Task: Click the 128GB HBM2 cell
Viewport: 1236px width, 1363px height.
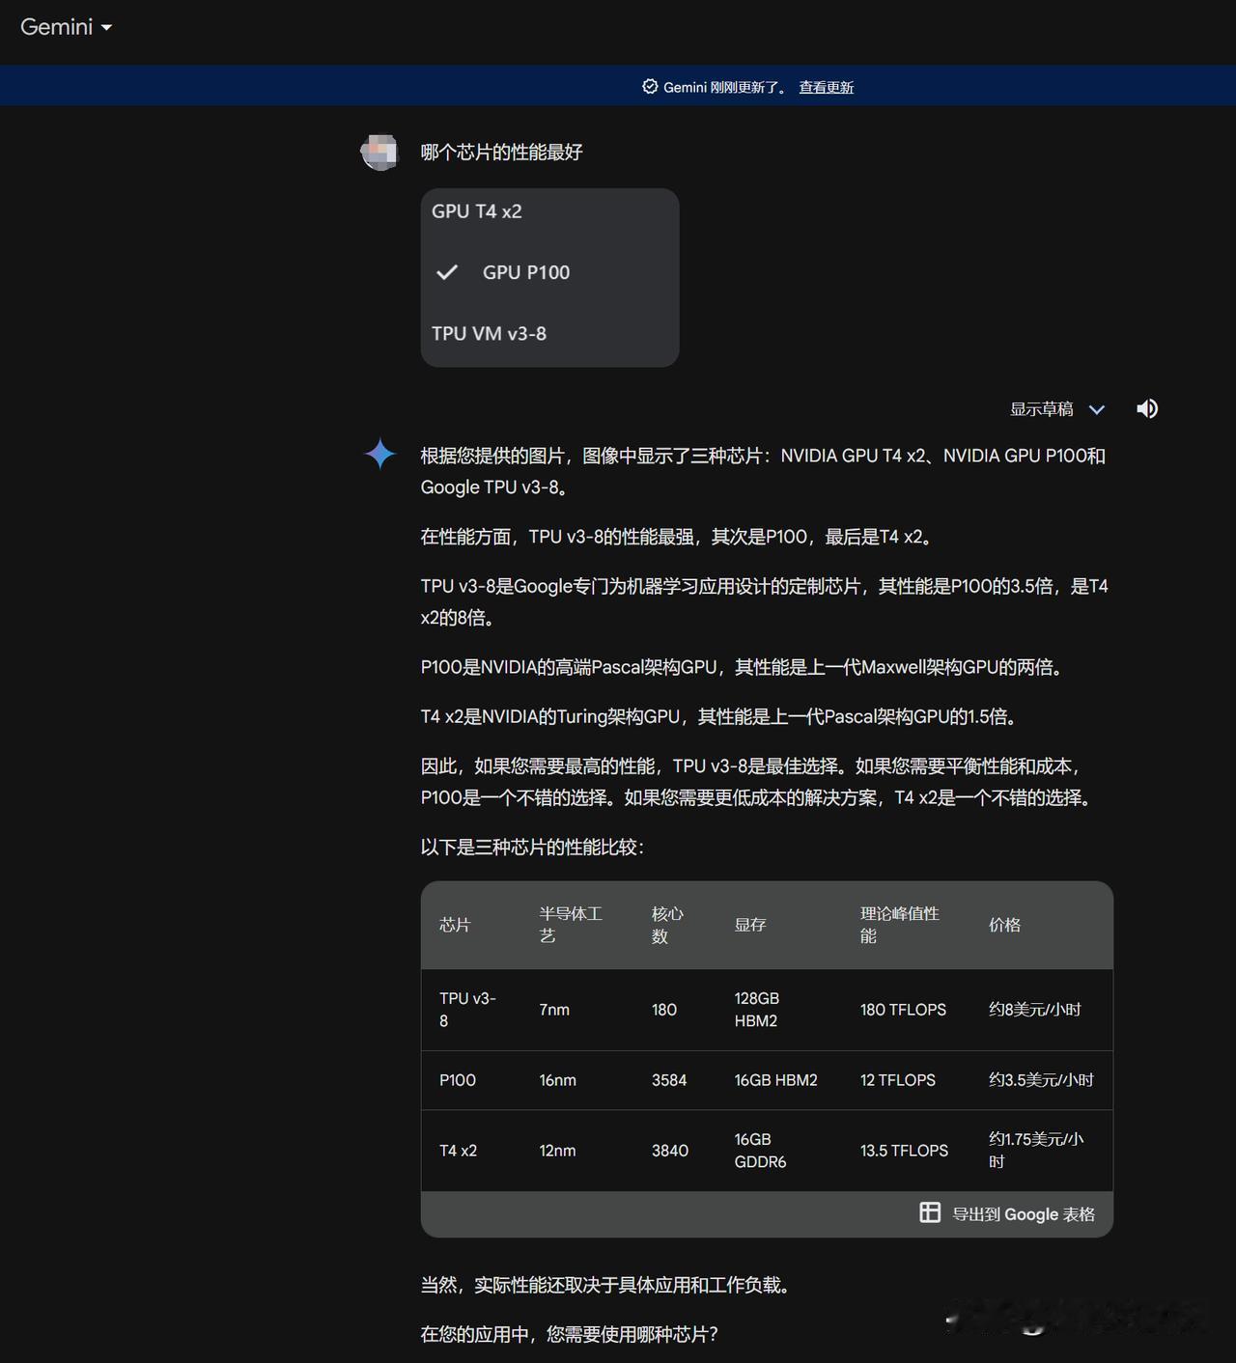Action: 757,1010
